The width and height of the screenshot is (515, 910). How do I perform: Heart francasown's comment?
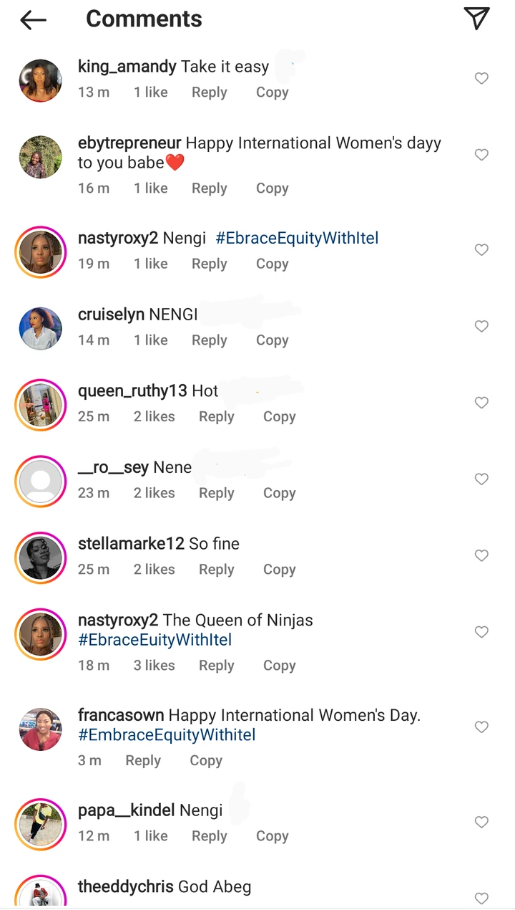pyautogui.click(x=481, y=727)
